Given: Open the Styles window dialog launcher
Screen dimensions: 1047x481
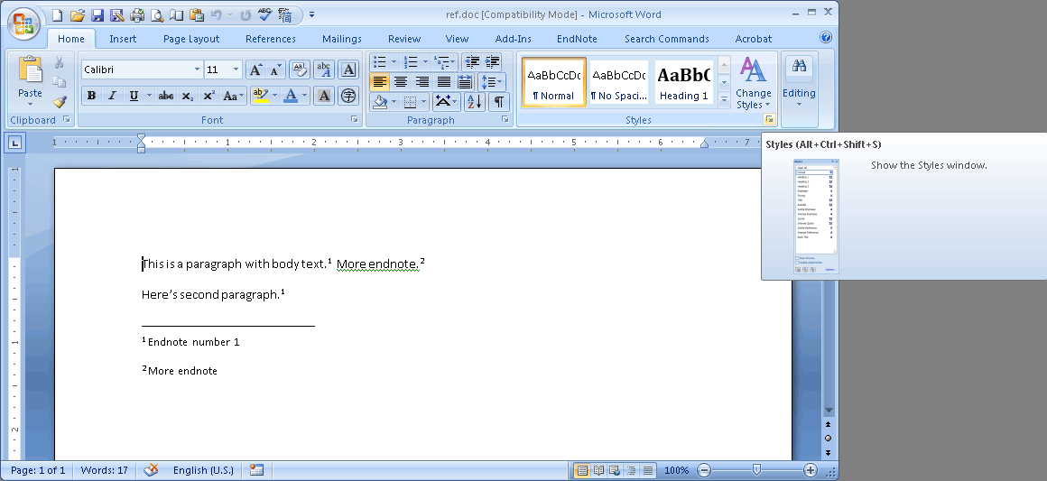Looking at the screenshot, I should 769,120.
